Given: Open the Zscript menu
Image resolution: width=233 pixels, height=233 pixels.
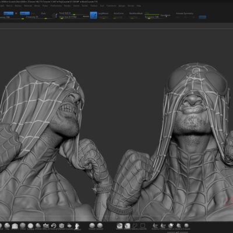Looking at the screenshot, I should (130, 6).
